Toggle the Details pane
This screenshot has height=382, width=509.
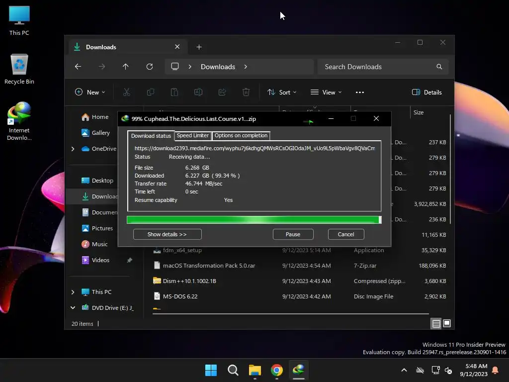(427, 92)
